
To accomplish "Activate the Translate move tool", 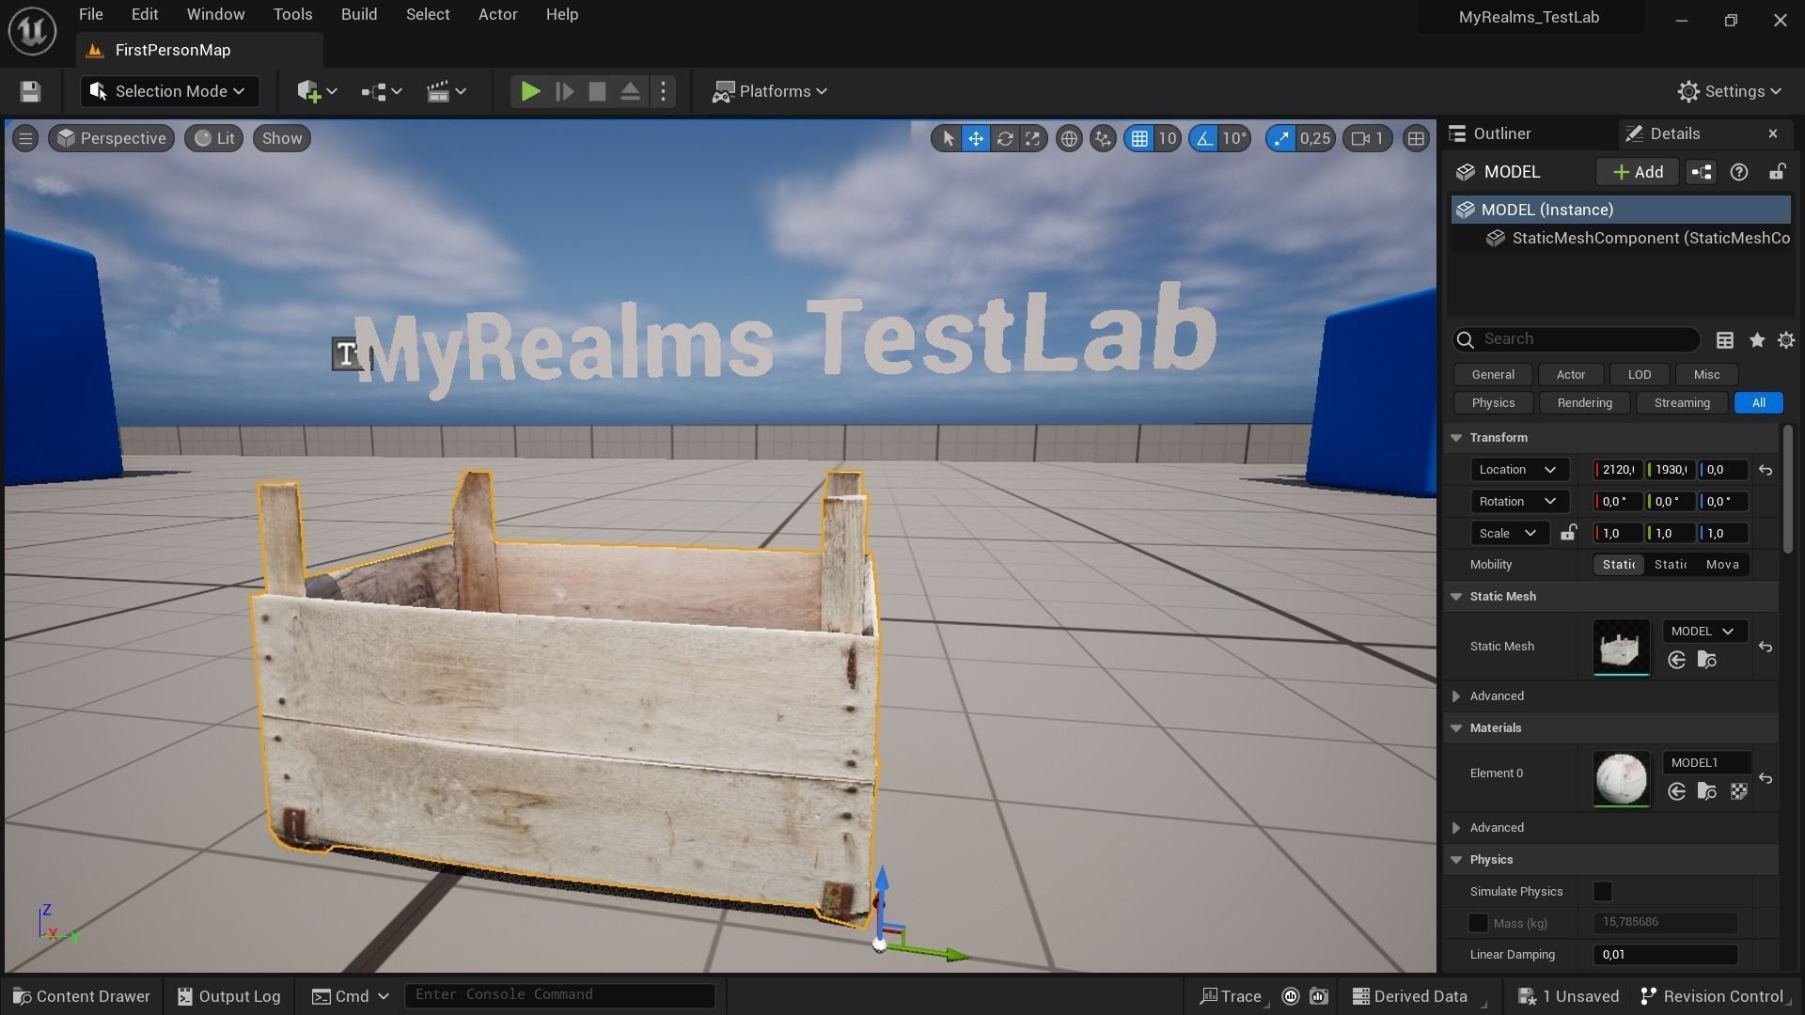I will [976, 139].
